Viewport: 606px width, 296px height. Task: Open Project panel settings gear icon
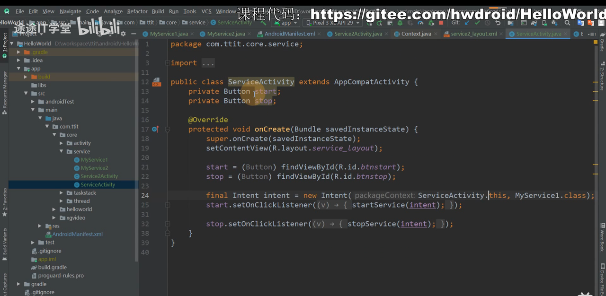click(123, 34)
